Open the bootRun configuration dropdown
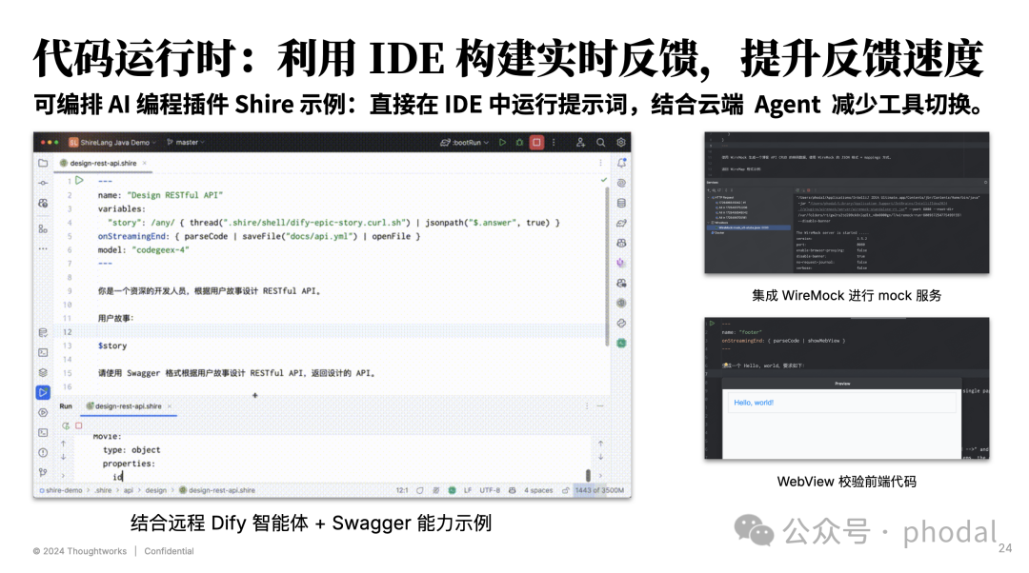The image size is (1029, 573). [465, 142]
